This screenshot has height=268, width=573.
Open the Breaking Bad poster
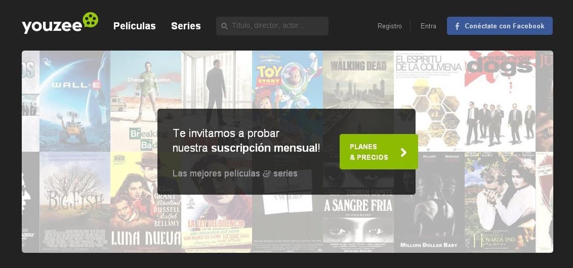click(x=146, y=101)
